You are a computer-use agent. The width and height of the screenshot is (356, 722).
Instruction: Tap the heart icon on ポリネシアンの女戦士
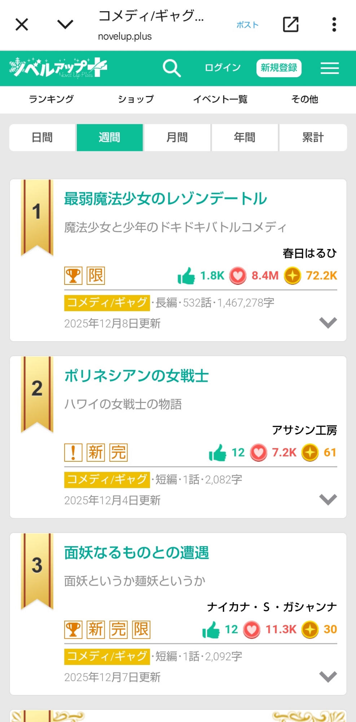coord(259,453)
